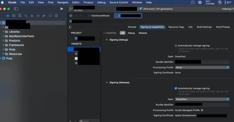Screen dimensions: 234x122
Task: Expand the Libraries folder
Action: [x=3, y=32]
